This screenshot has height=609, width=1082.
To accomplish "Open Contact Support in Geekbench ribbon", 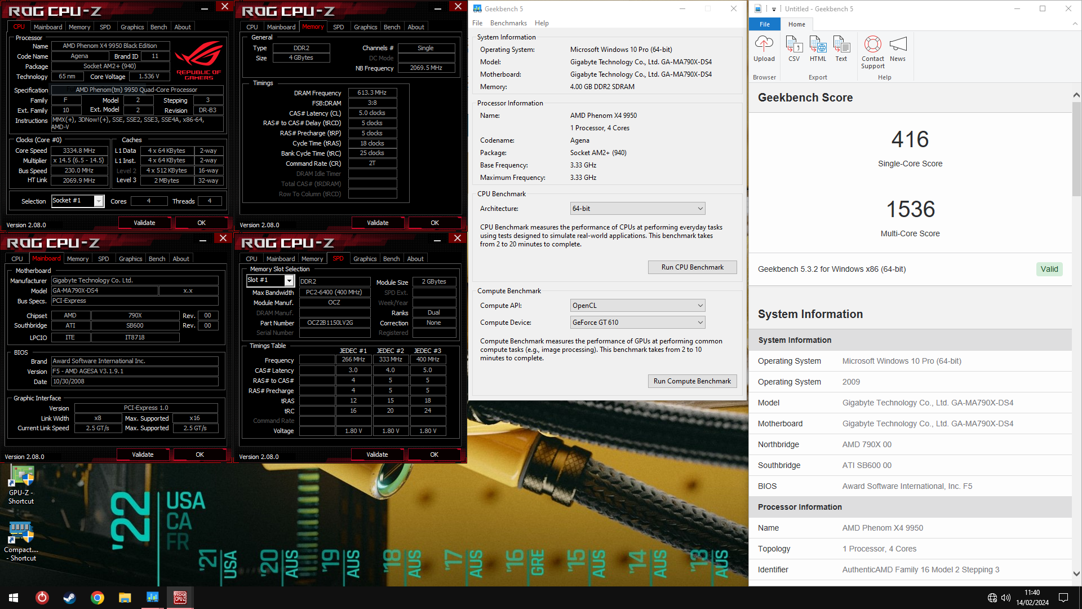I will tap(872, 52).
